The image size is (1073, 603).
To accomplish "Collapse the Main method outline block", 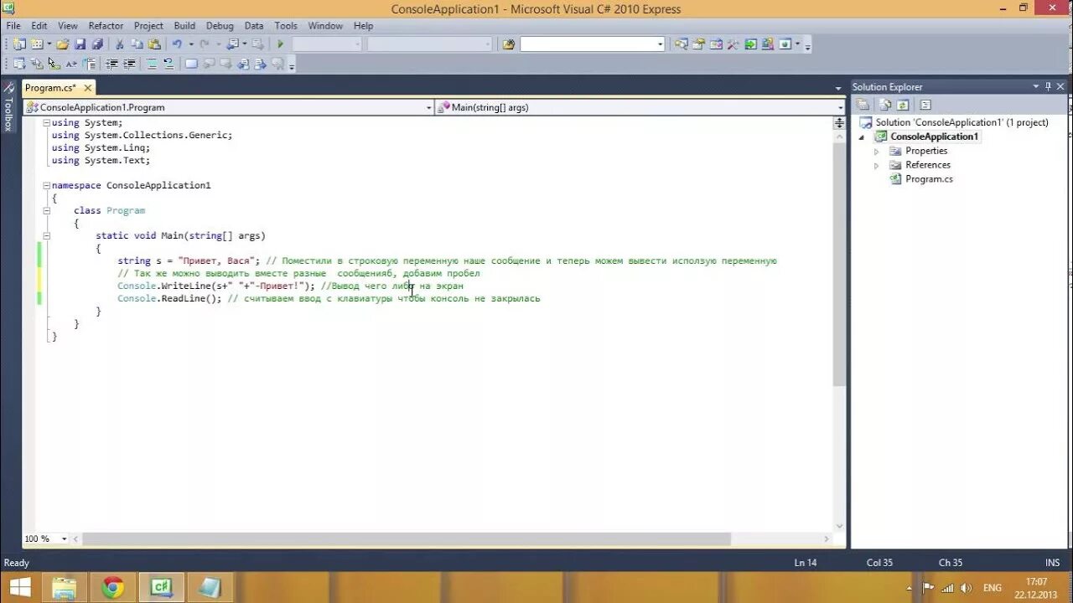I will [47, 235].
